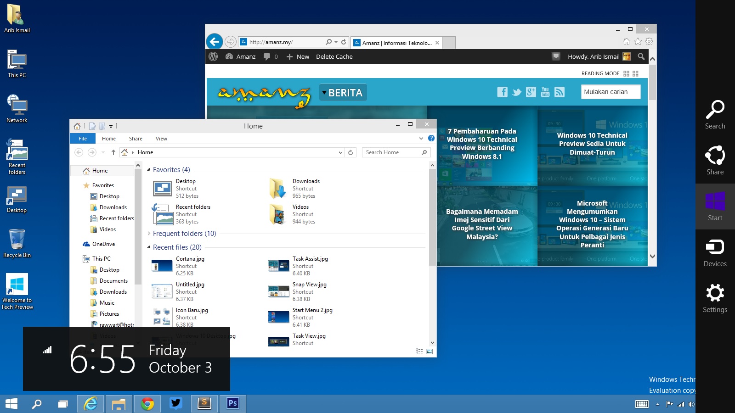Click the Search Home field

click(396, 152)
